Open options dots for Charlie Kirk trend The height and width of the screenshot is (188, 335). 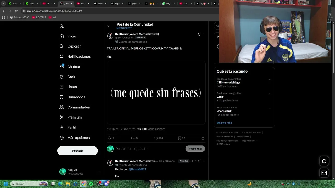click(270, 108)
